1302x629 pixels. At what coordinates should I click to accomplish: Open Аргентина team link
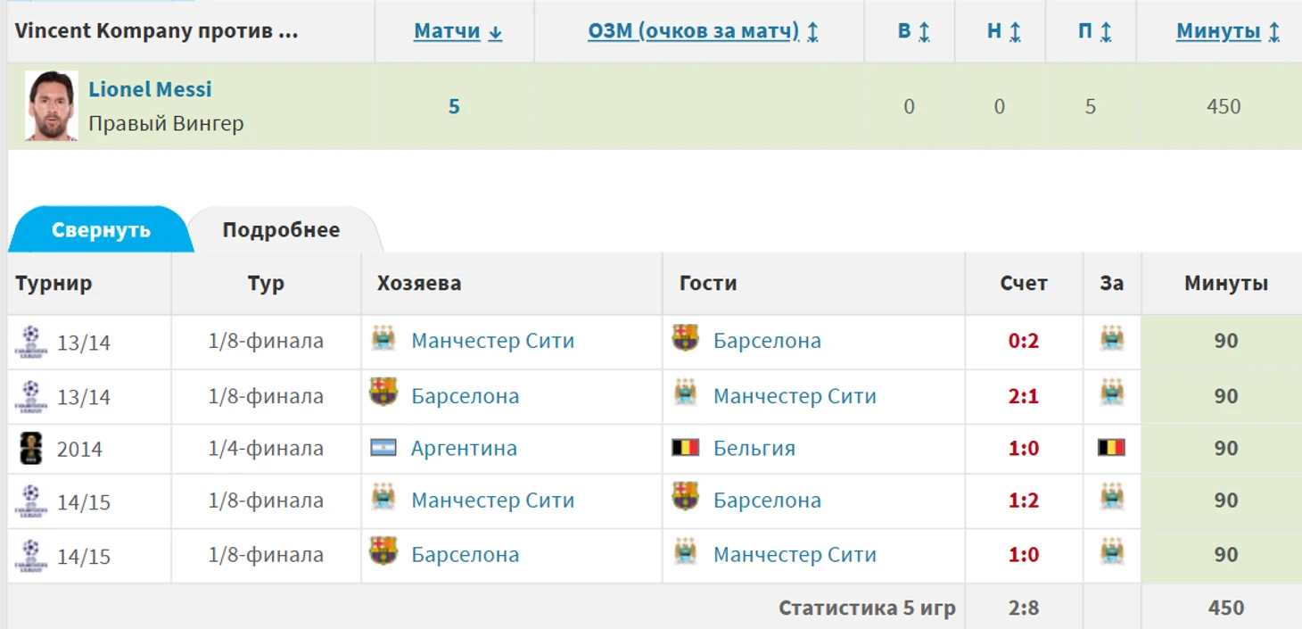(x=464, y=448)
